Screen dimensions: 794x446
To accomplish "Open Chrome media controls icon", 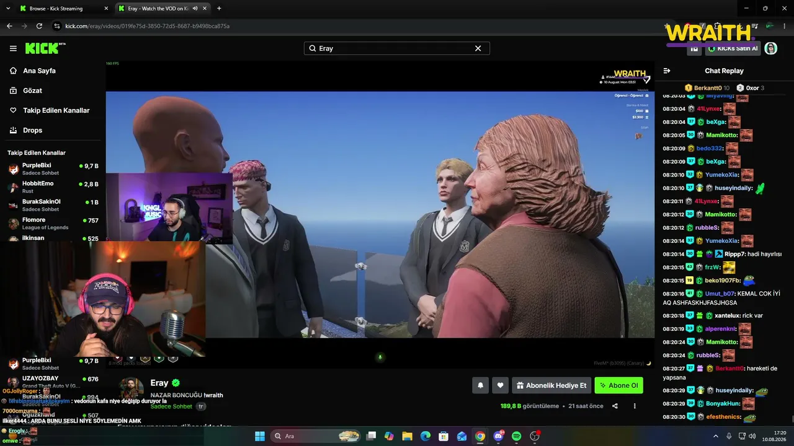I will pos(755,26).
